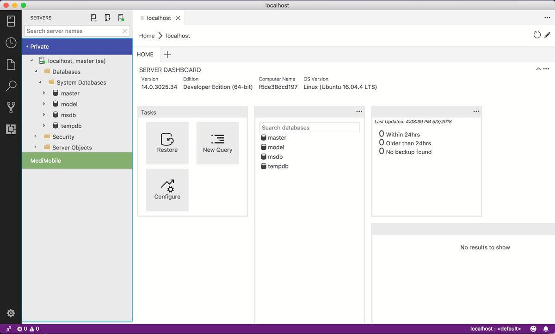Expand the Server Objects folder
The width and height of the screenshot is (555, 334).
coord(36,147)
